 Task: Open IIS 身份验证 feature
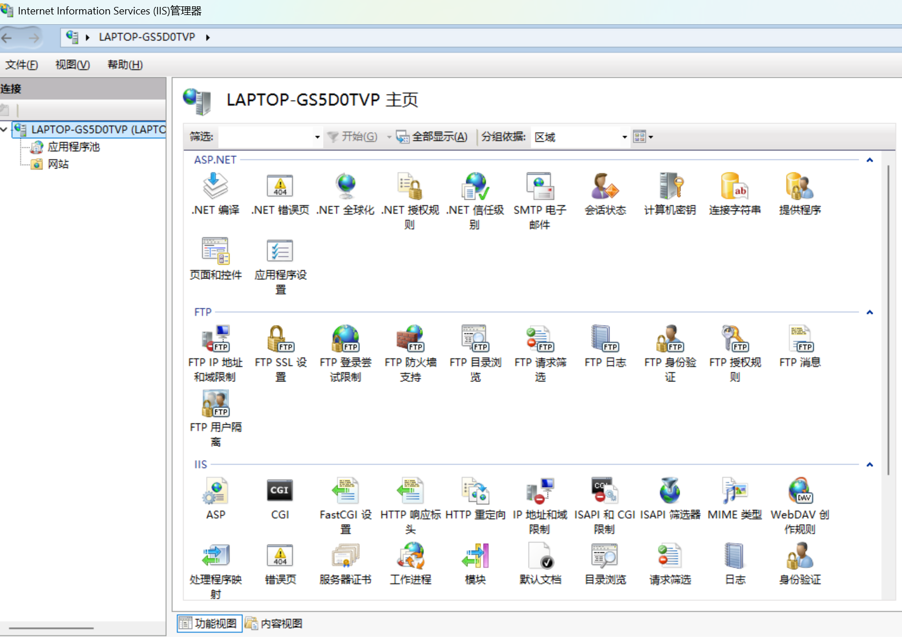(800, 564)
